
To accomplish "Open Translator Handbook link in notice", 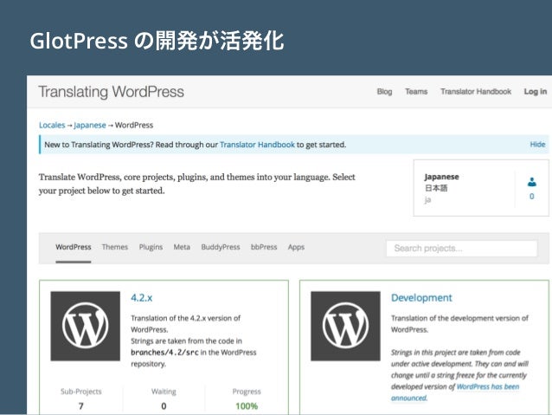I will [x=257, y=145].
